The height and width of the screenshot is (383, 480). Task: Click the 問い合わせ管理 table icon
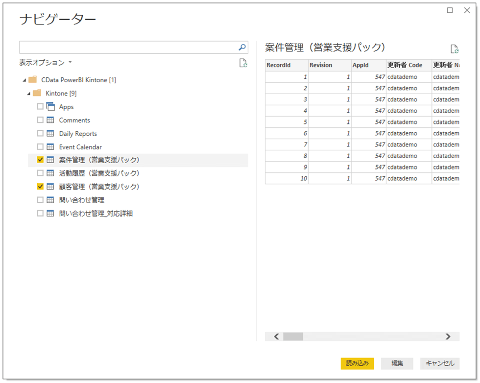[50, 200]
